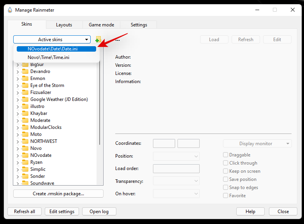
Task: Click the Help button
Action: coord(250,212)
